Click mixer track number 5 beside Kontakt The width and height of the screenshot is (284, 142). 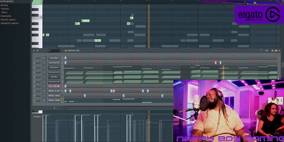click(x=44, y=77)
